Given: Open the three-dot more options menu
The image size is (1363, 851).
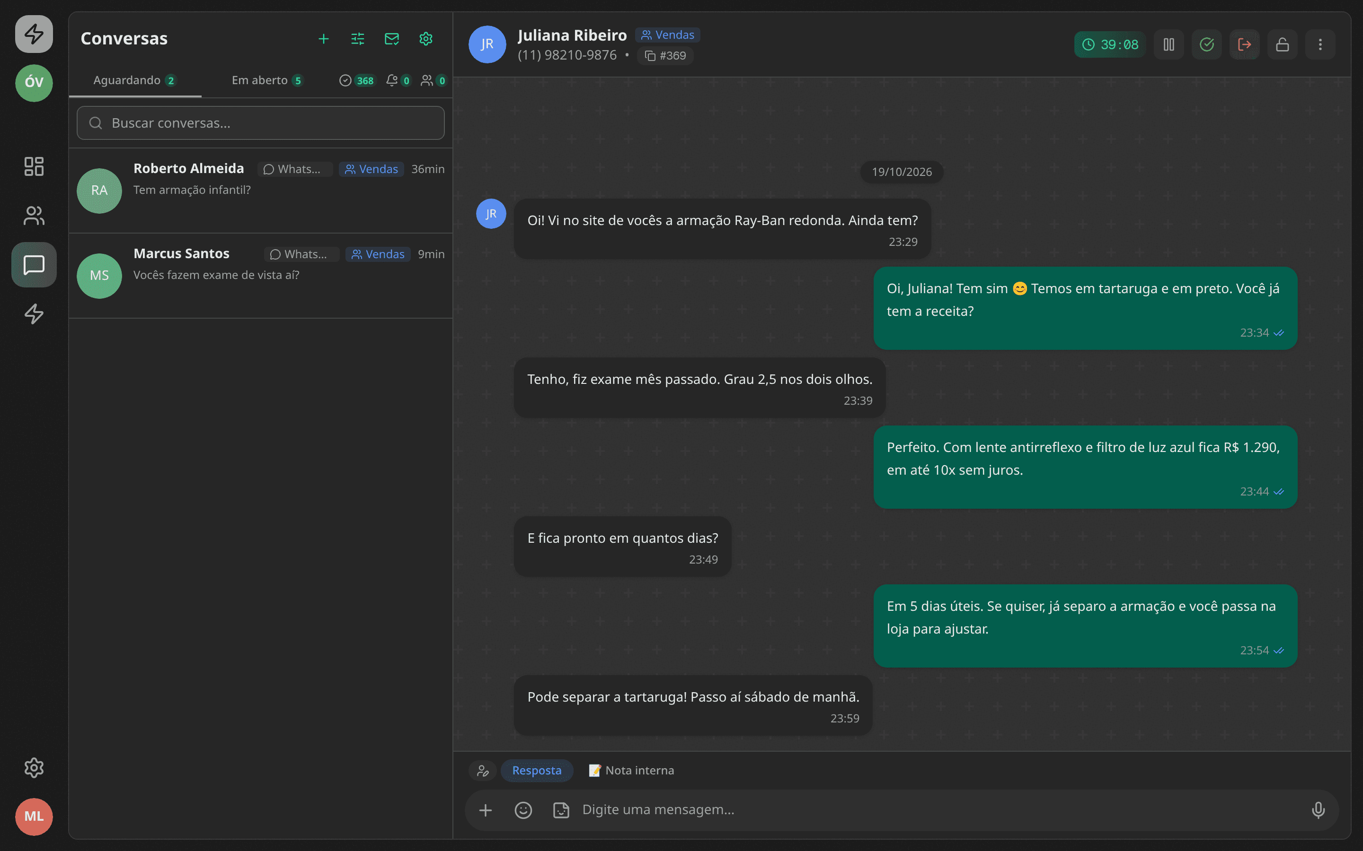Looking at the screenshot, I should coord(1320,44).
